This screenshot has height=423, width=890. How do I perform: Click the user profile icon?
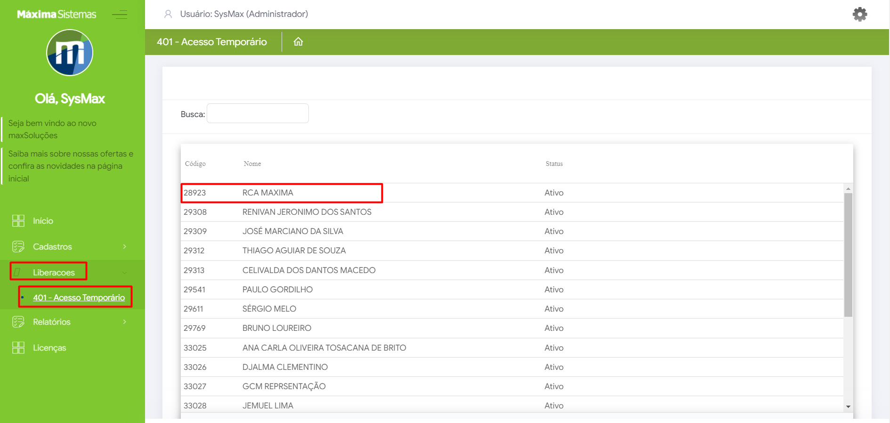pyautogui.click(x=168, y=14)
